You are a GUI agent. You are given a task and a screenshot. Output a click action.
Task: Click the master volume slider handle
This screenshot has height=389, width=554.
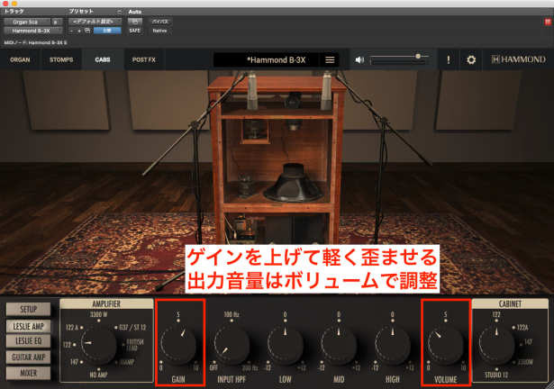[418, 56]
